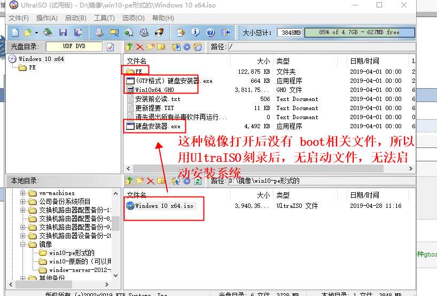Select the win10-pe形式的 folder in the tree
437x296 pixels.
point(72,253)
